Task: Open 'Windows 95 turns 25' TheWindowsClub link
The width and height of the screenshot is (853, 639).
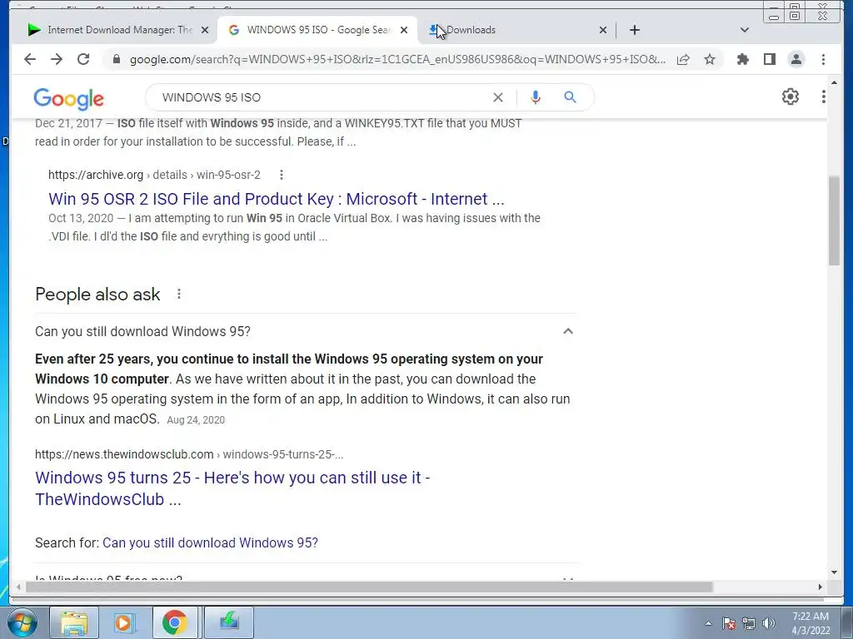Action: point(232,488)
